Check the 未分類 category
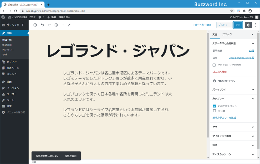Viewport: 260px width, 164px height. pyautogui.click(x=214, y=111)
